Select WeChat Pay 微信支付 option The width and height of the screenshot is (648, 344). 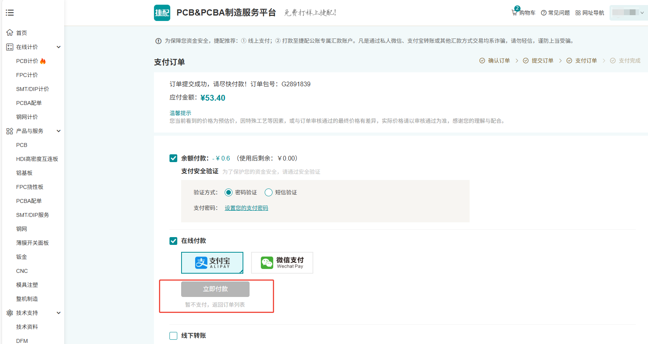click(282, 263)
